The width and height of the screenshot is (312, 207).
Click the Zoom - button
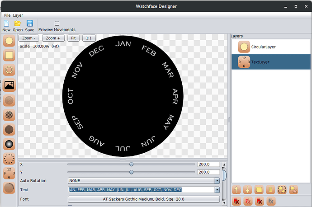[29, 38]
